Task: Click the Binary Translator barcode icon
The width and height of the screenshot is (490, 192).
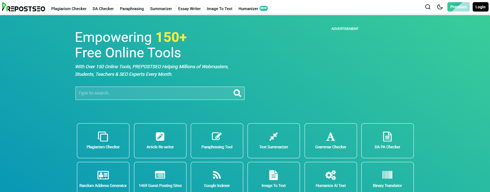Action: [387, 175]
